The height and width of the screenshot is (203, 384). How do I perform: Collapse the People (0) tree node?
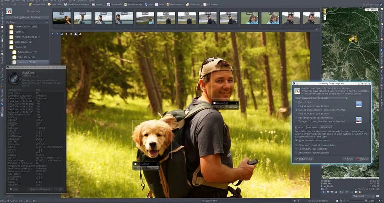7,47
